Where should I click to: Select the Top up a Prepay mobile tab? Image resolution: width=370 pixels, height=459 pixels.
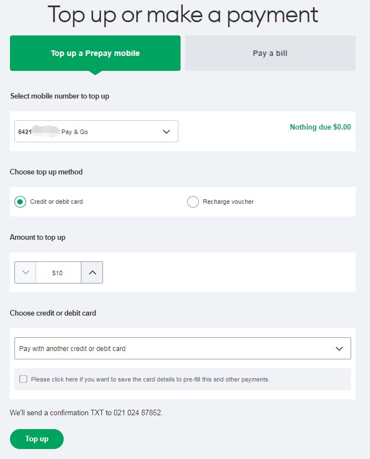click(x=95, y=54)
